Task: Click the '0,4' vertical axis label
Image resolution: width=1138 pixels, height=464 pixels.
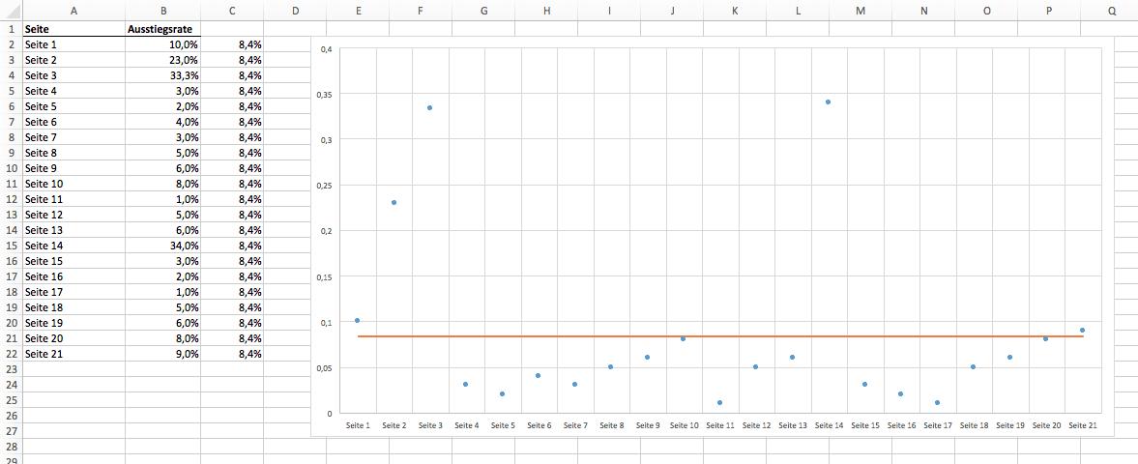Action: tap(326, 49)
